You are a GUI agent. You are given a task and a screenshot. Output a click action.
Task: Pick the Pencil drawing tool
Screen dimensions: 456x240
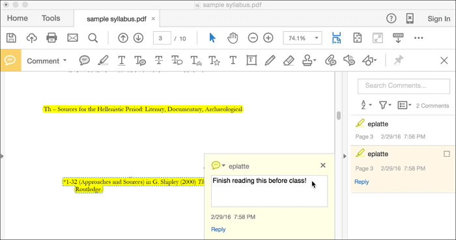270,60
